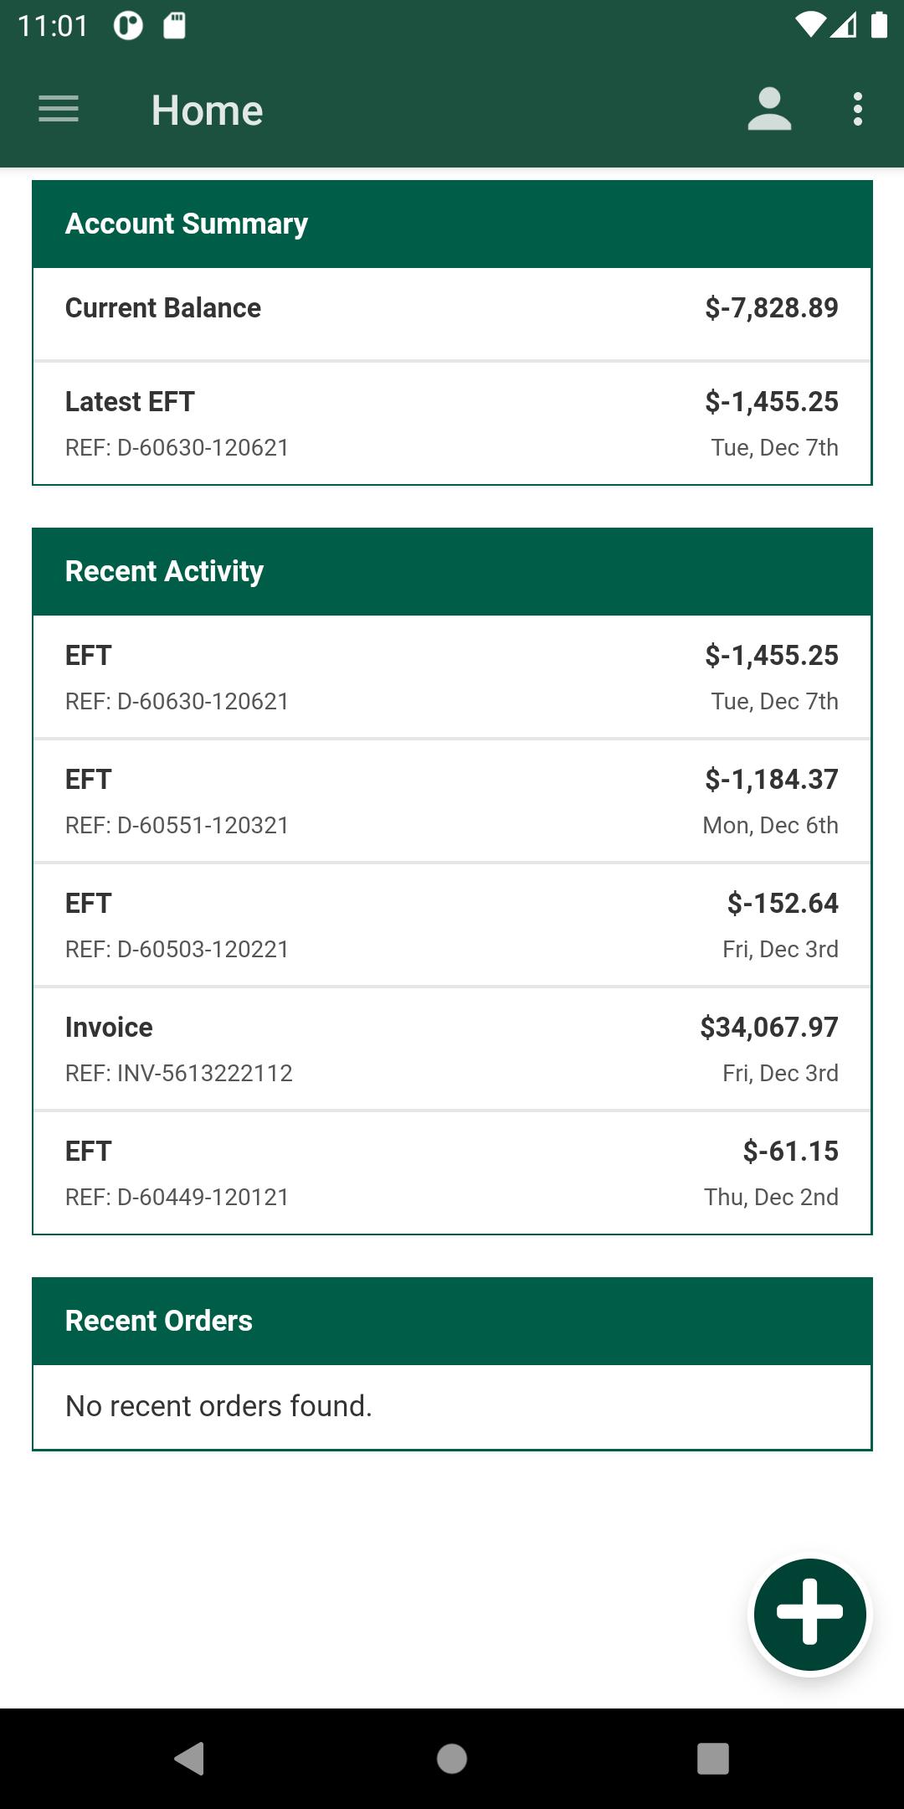Open EFT entry REF D-60630-120621 in Recent Activity
Image resolution: width=904 pixels, height=1809 pixels.
click(452, 677)
